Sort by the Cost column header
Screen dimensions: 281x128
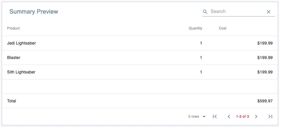pos(222,28)
